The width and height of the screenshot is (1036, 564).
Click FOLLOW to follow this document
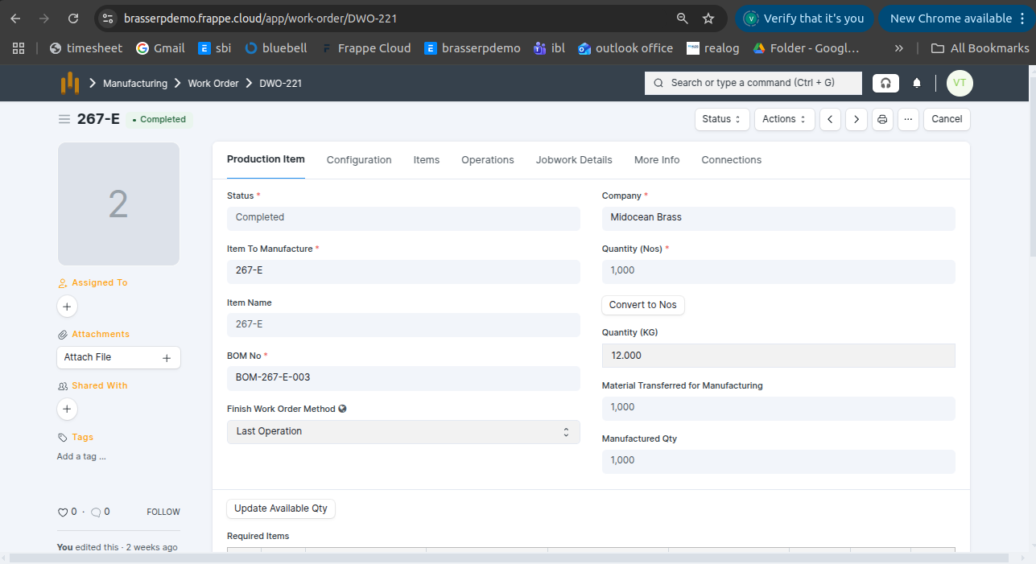pyautogui.click(x=163, y=512)
